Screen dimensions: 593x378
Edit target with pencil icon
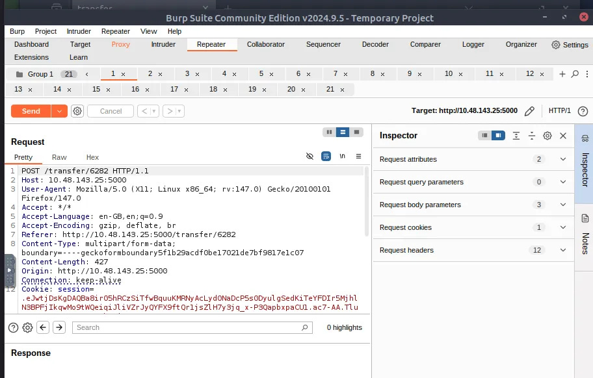(x=529, y=111)
